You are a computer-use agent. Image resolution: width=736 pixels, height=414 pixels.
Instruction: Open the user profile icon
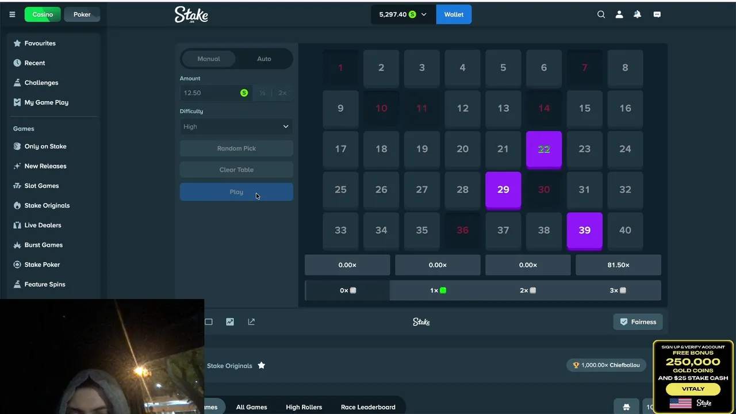(619, 14)
